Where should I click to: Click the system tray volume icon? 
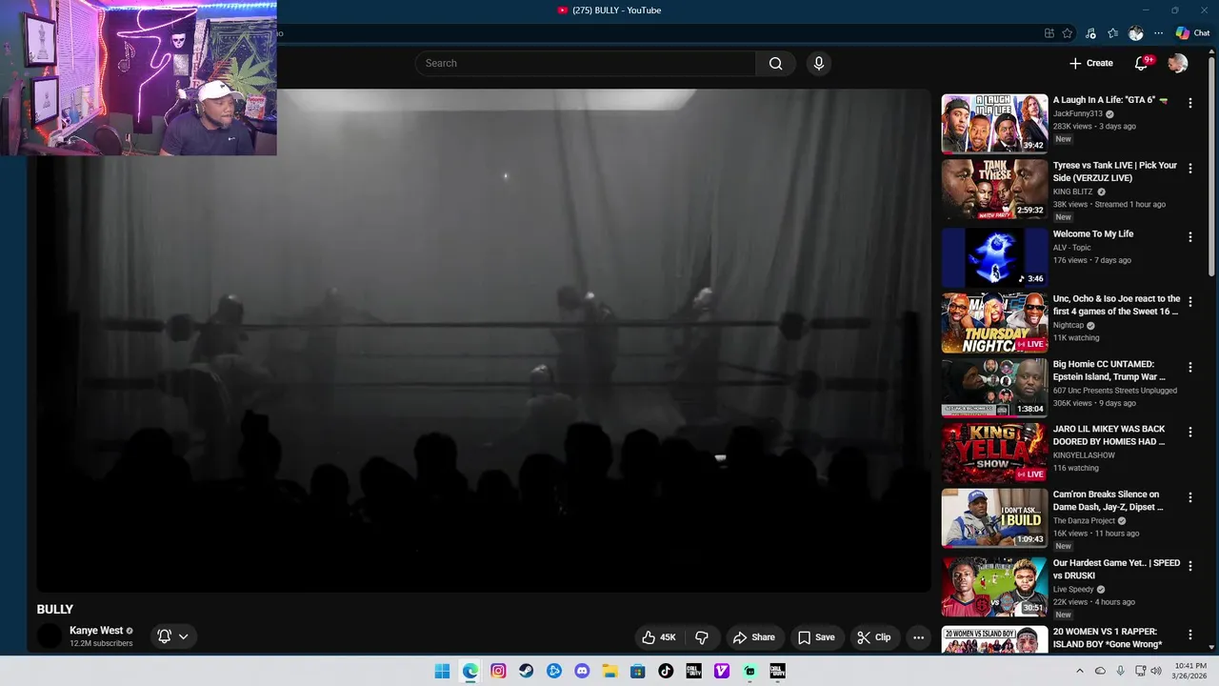pos(1156,671)
